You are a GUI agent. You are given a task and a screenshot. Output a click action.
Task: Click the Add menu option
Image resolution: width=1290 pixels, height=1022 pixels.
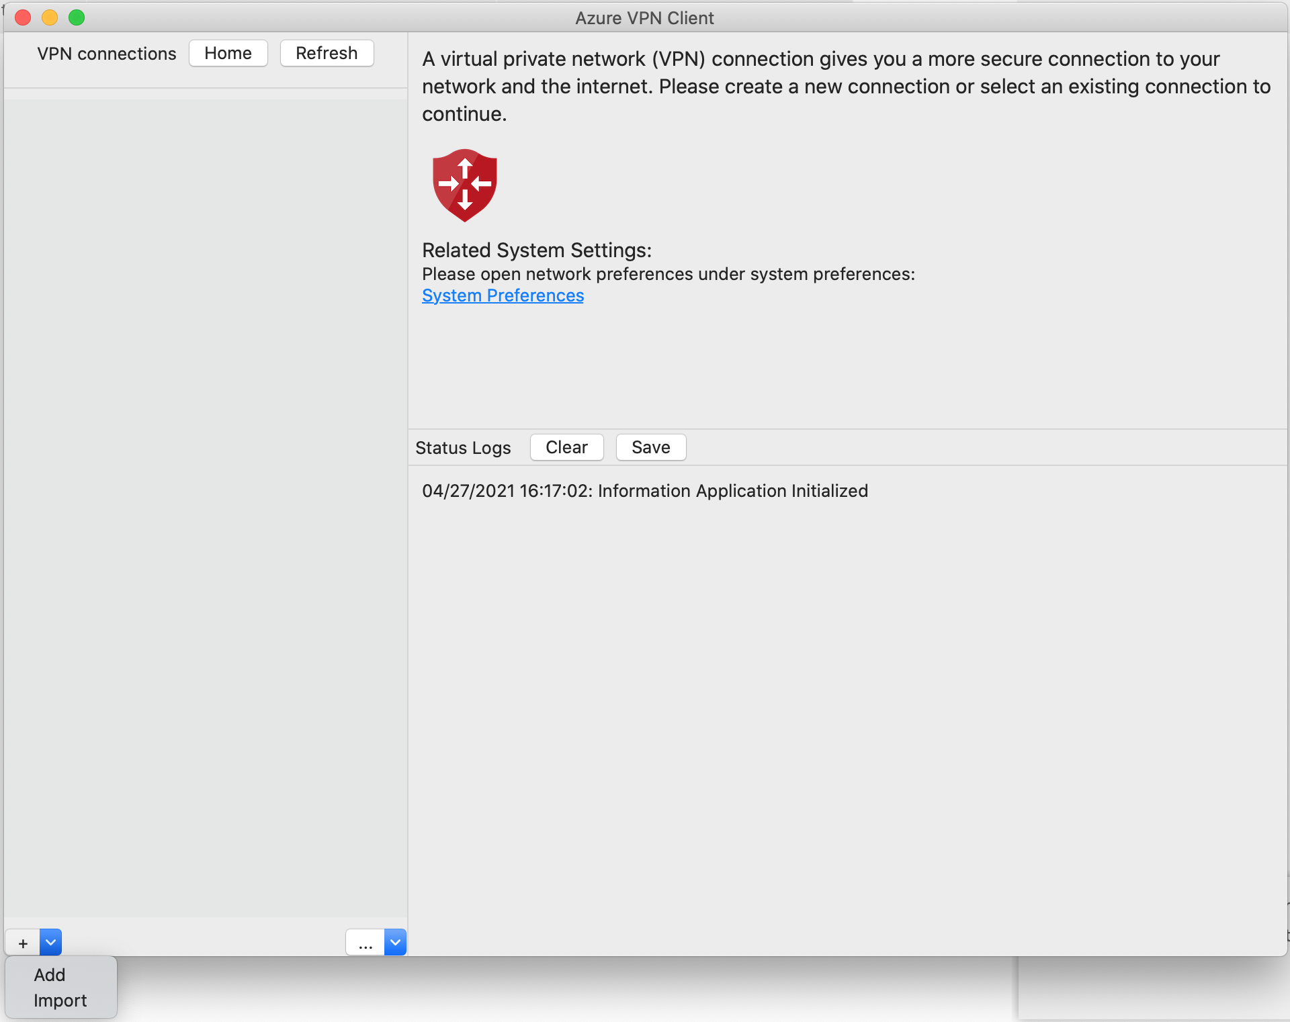coord(49,975)
